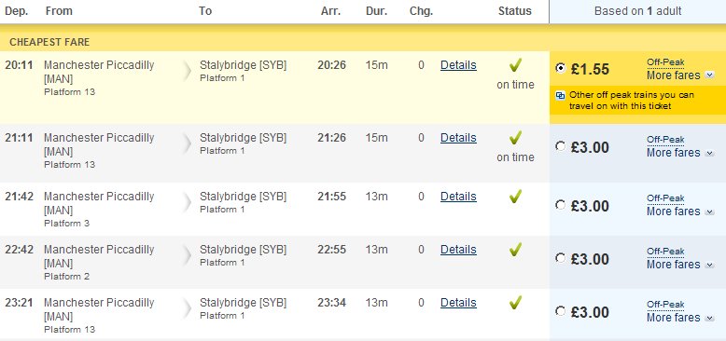
Task: Select £3.00 fare for 21:42 departure
Action: coord(560,205)
